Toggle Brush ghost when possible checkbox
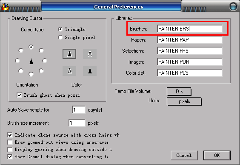 coord(19,95)
